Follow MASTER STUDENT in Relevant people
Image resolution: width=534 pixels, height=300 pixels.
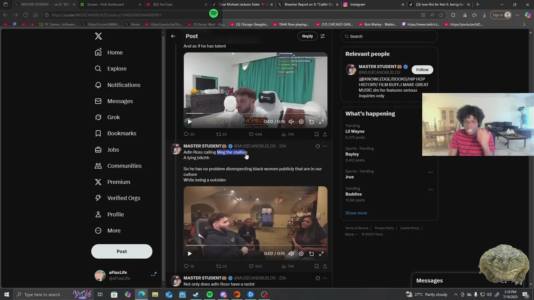pos(422,70)
